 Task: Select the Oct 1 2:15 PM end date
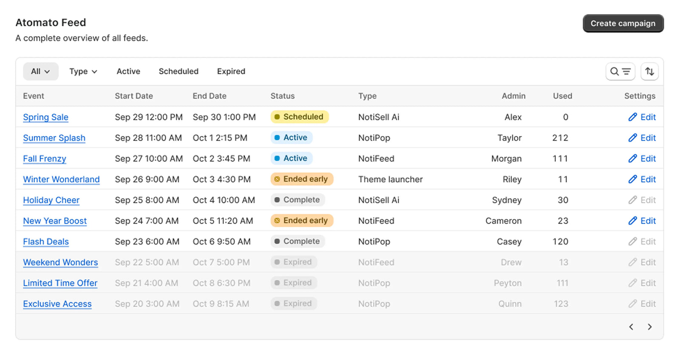pyautogui.click(x=220, y=138)
